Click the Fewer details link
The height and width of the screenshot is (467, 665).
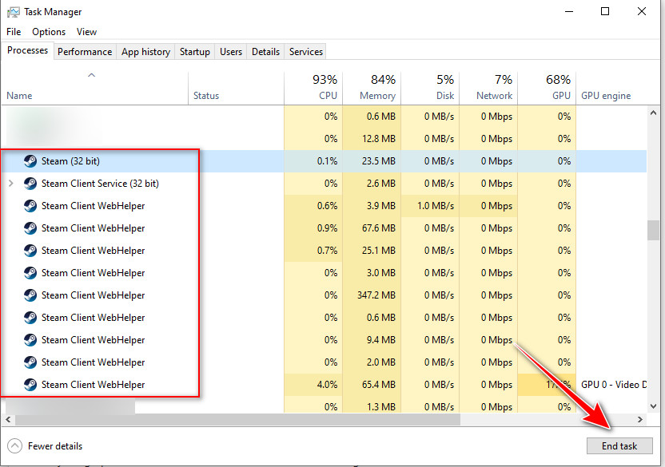[55, 446]
